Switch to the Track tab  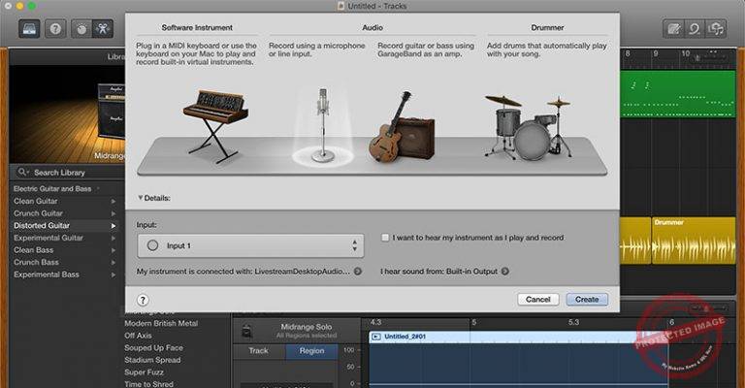pyautogui.click(x=258, y=351)
